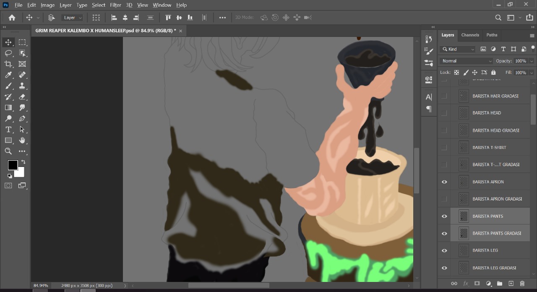Open the Image menu

pos(48,5)
